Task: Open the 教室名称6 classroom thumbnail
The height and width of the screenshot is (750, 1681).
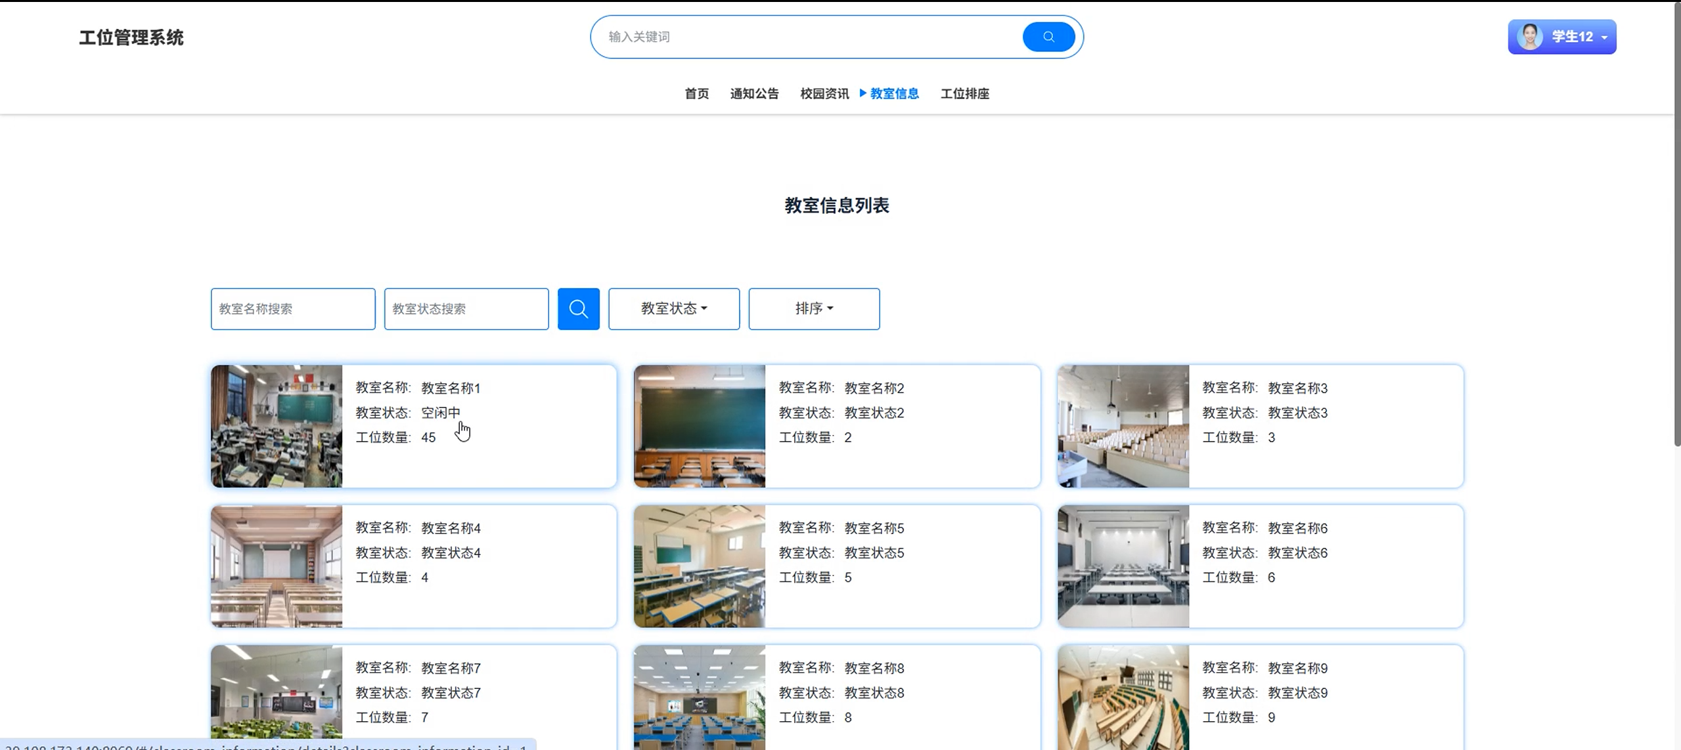Action: [x=1123, y=566]
